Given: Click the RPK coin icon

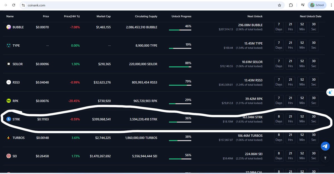Looking at the screenshot, I should (x=9, y=101).
